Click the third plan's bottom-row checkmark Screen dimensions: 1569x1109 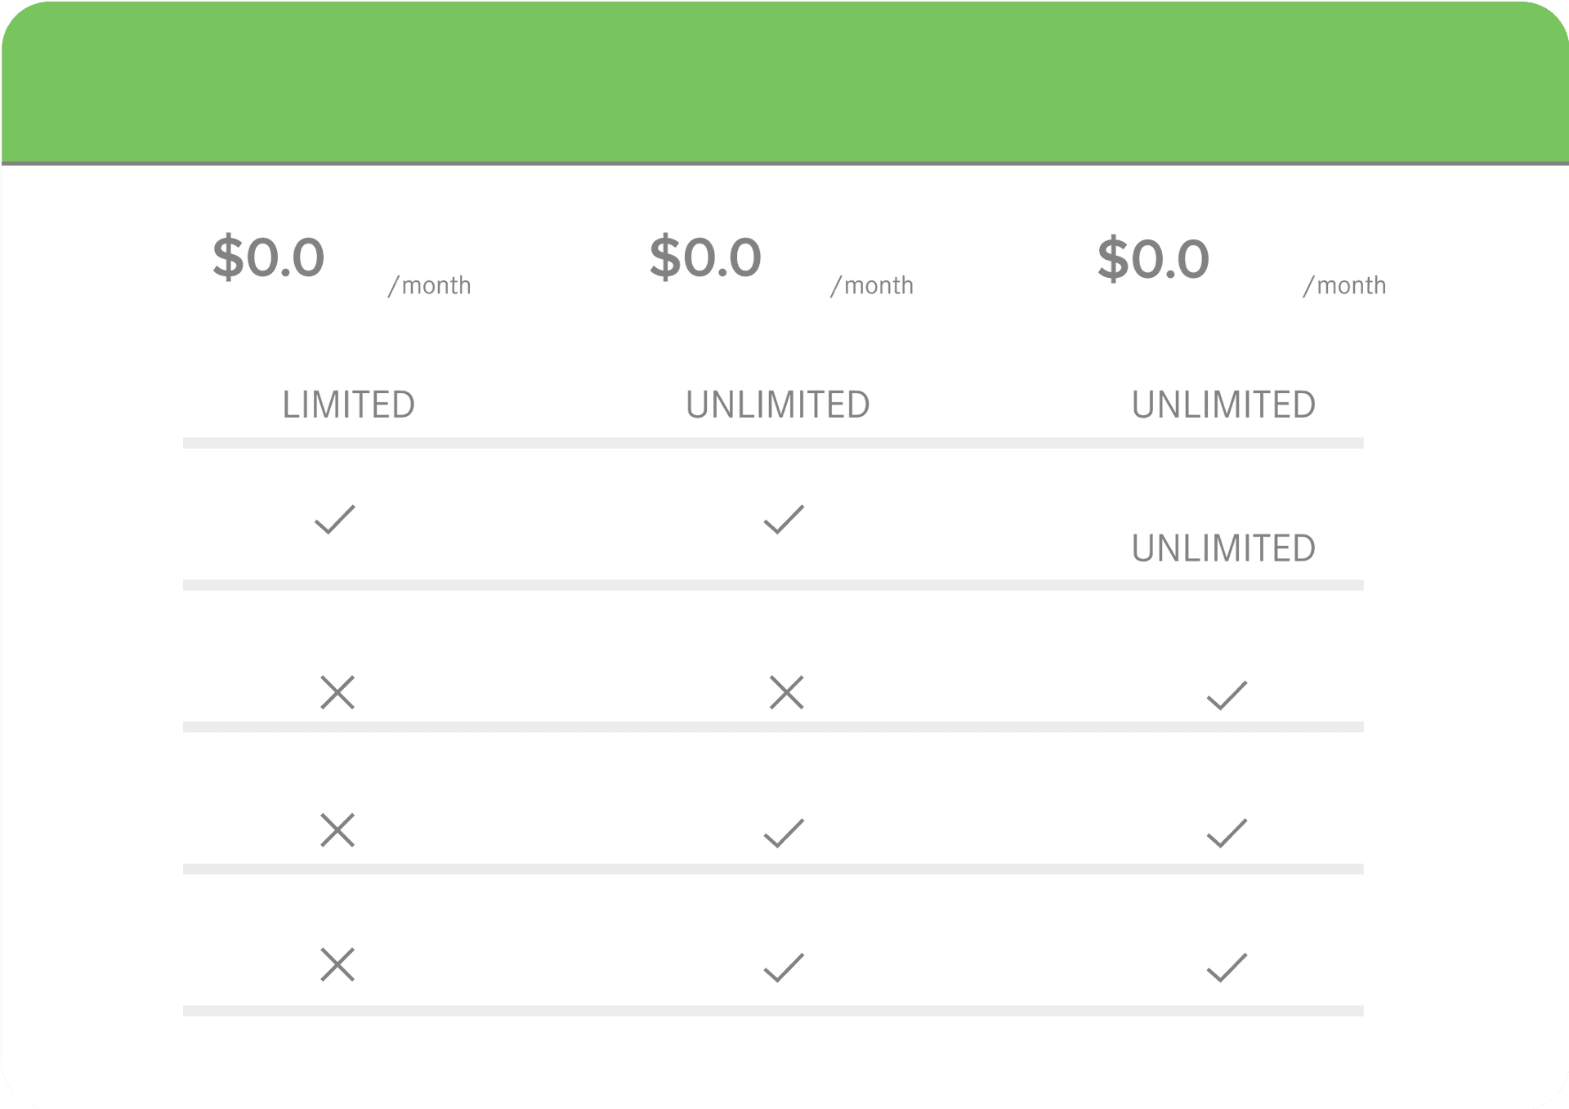point(1227,968)
